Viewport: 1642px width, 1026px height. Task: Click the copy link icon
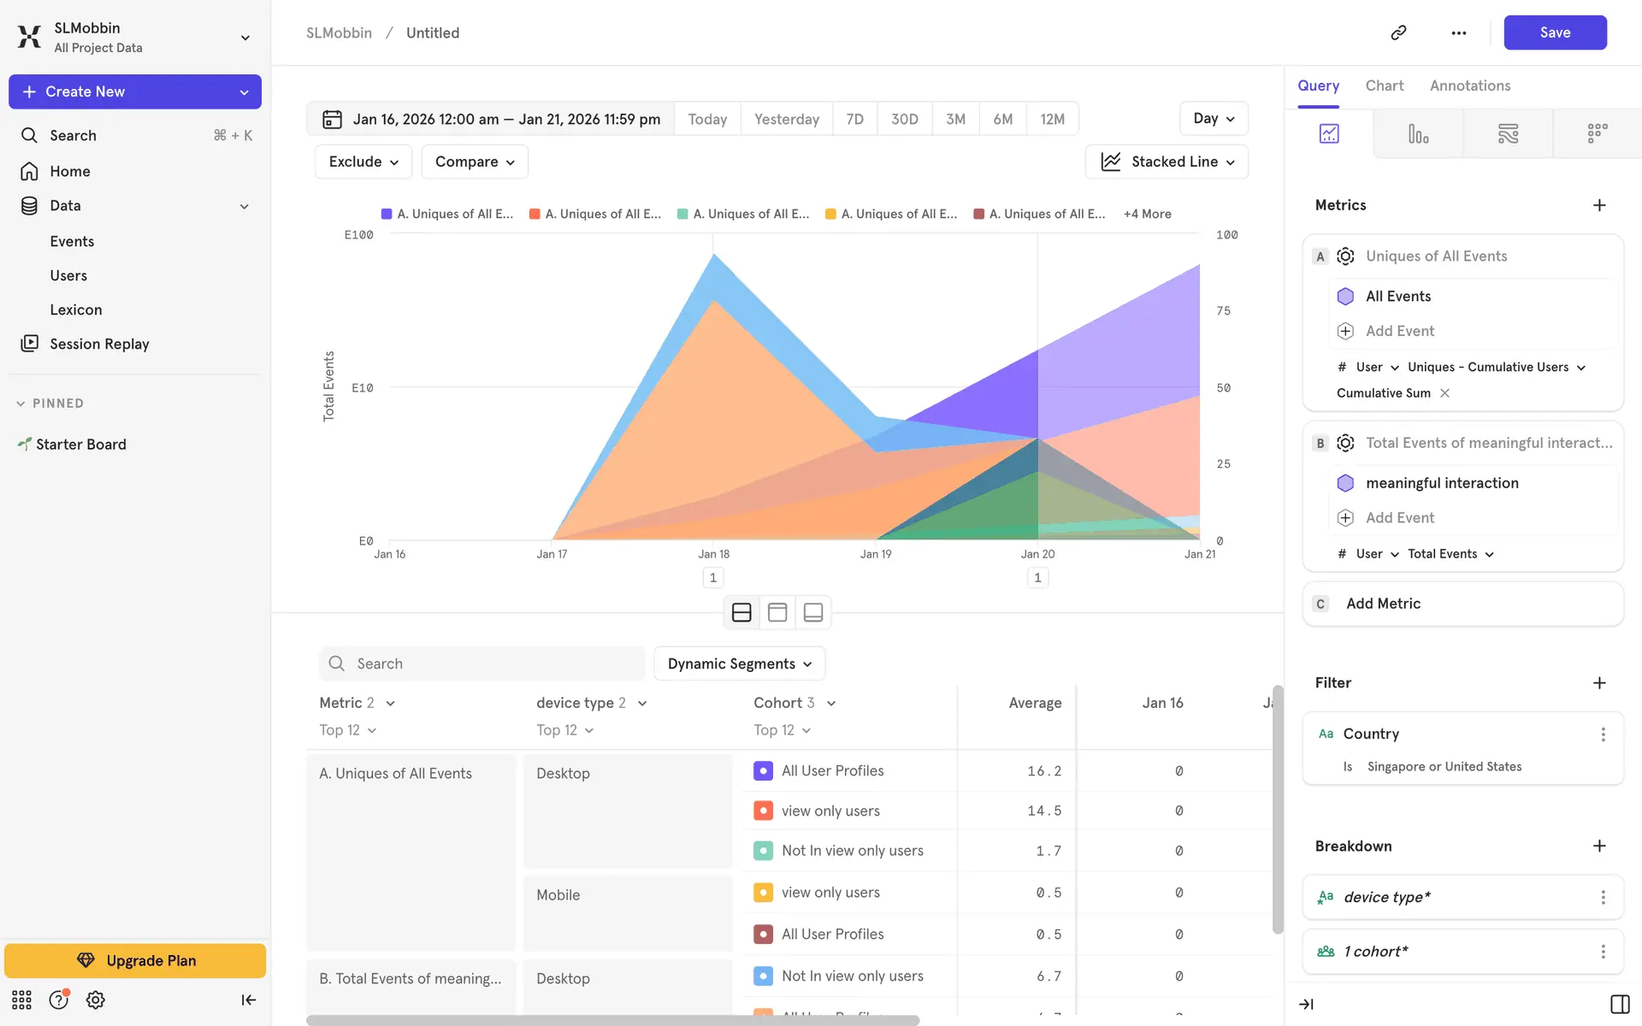1398,32
